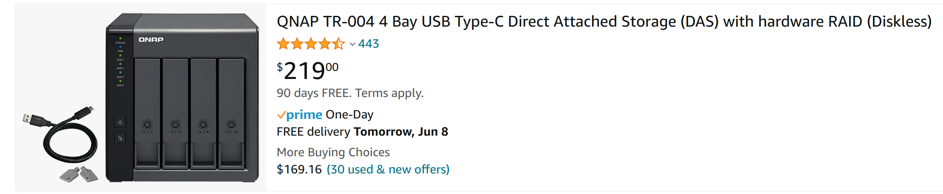Click the More Buying Choices label

point(333,152)
